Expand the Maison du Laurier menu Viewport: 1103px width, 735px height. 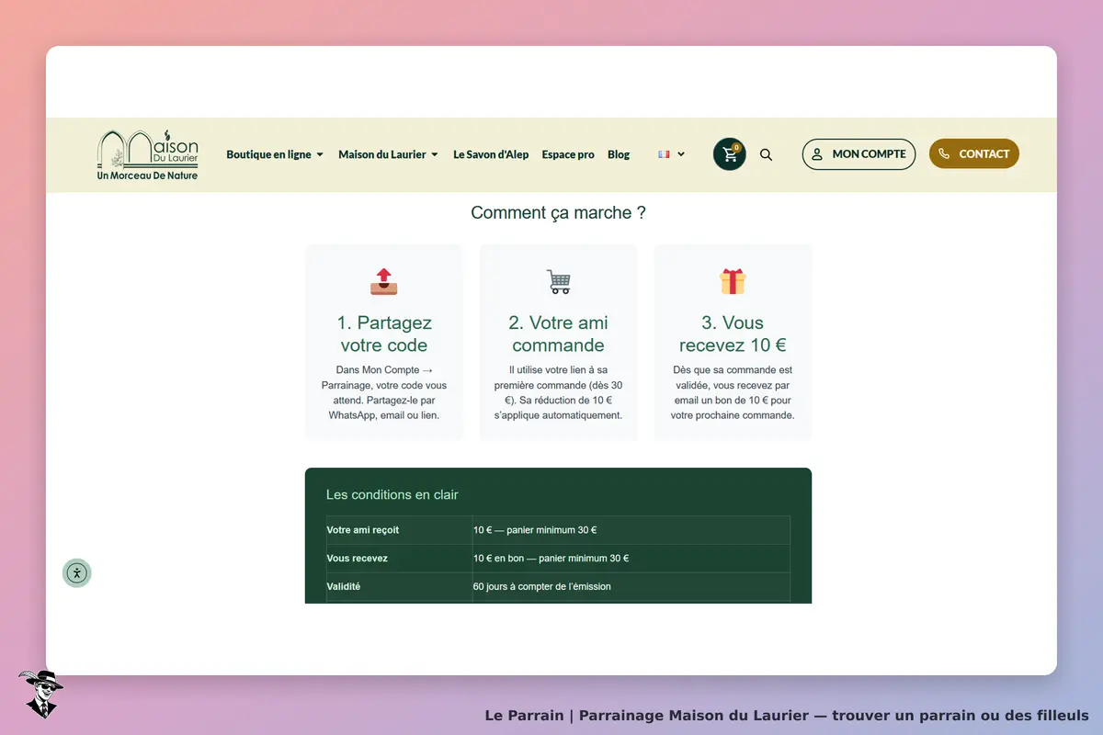(388, 154)
